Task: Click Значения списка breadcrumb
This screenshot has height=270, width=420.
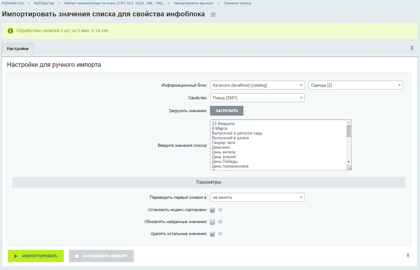Action: pyautogui.click(x=237, y=3)
